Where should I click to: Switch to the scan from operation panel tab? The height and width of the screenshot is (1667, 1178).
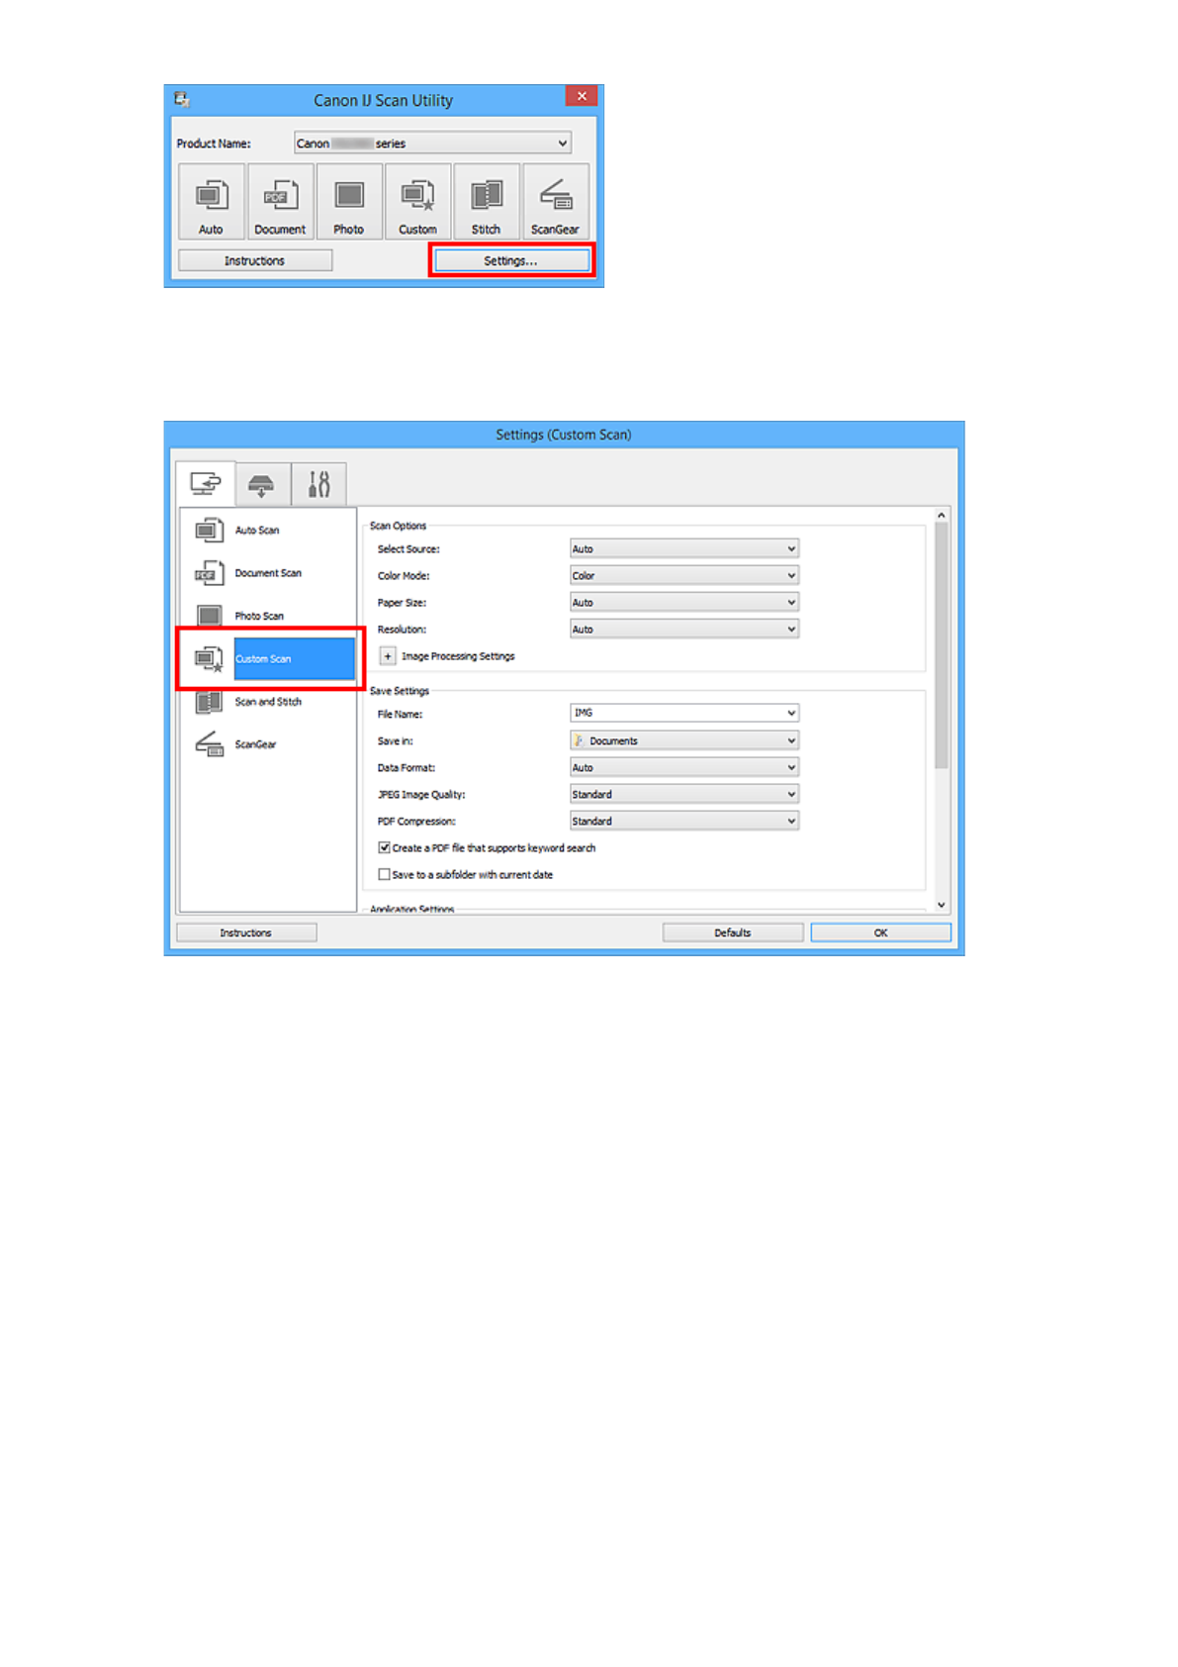261,484
